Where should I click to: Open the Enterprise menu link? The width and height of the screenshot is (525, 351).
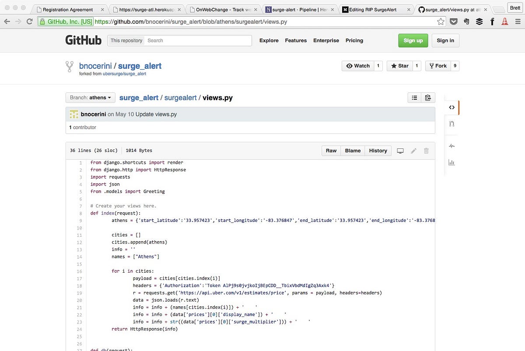tap(326, 40)
